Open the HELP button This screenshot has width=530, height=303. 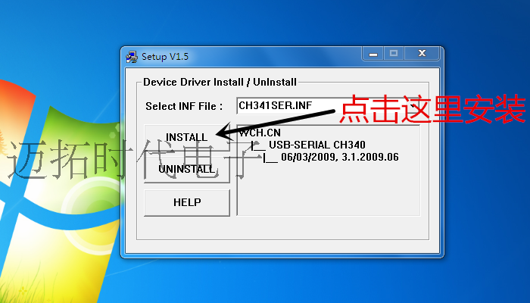[186, 202]
